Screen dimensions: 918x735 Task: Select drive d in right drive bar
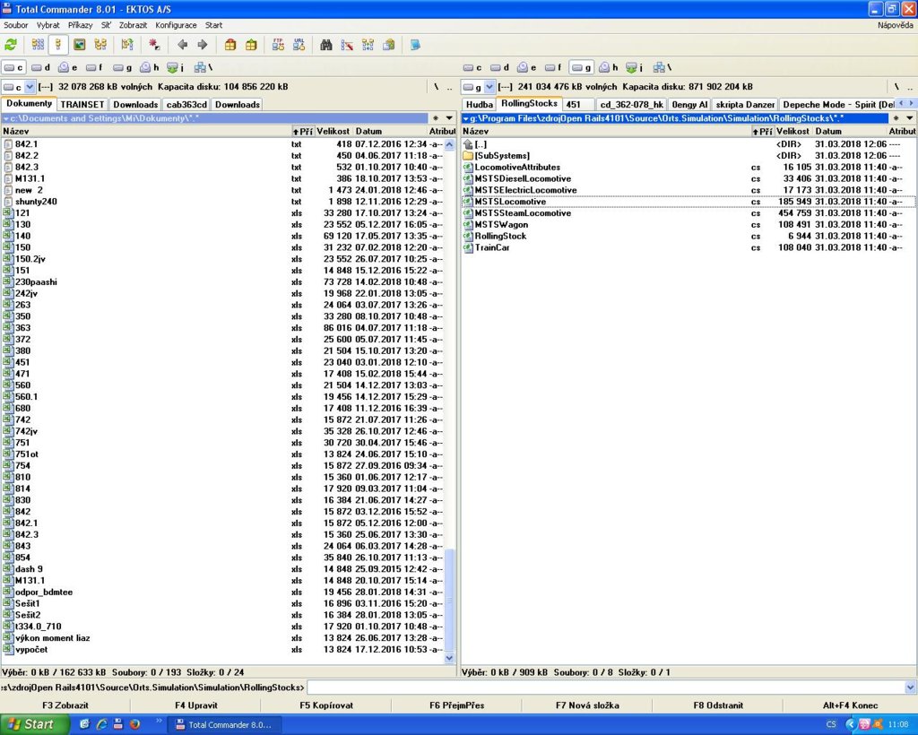[x=500, y=68]
